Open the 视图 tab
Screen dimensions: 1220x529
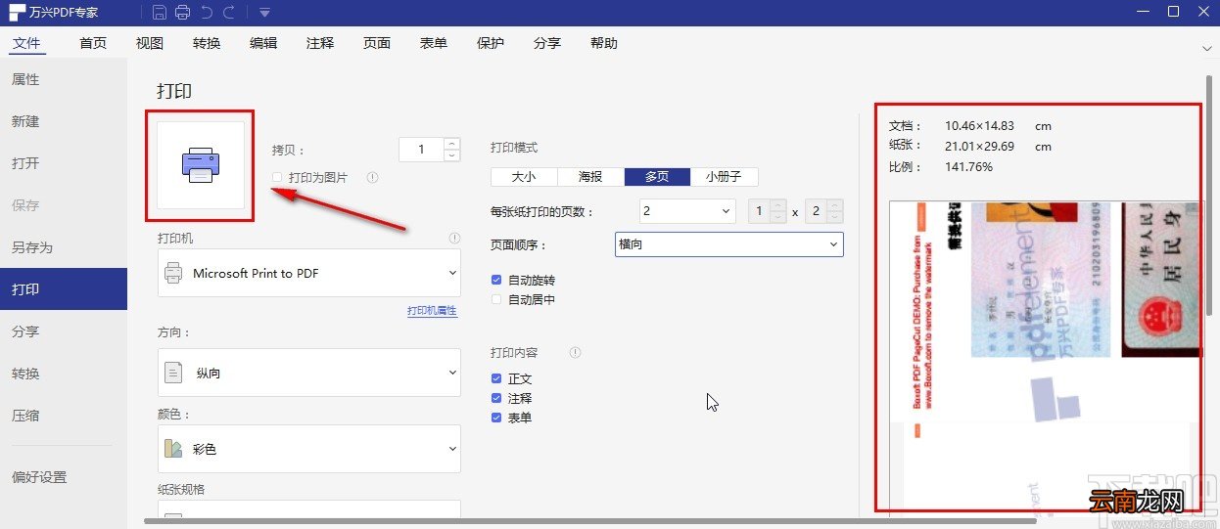(150, 43)
